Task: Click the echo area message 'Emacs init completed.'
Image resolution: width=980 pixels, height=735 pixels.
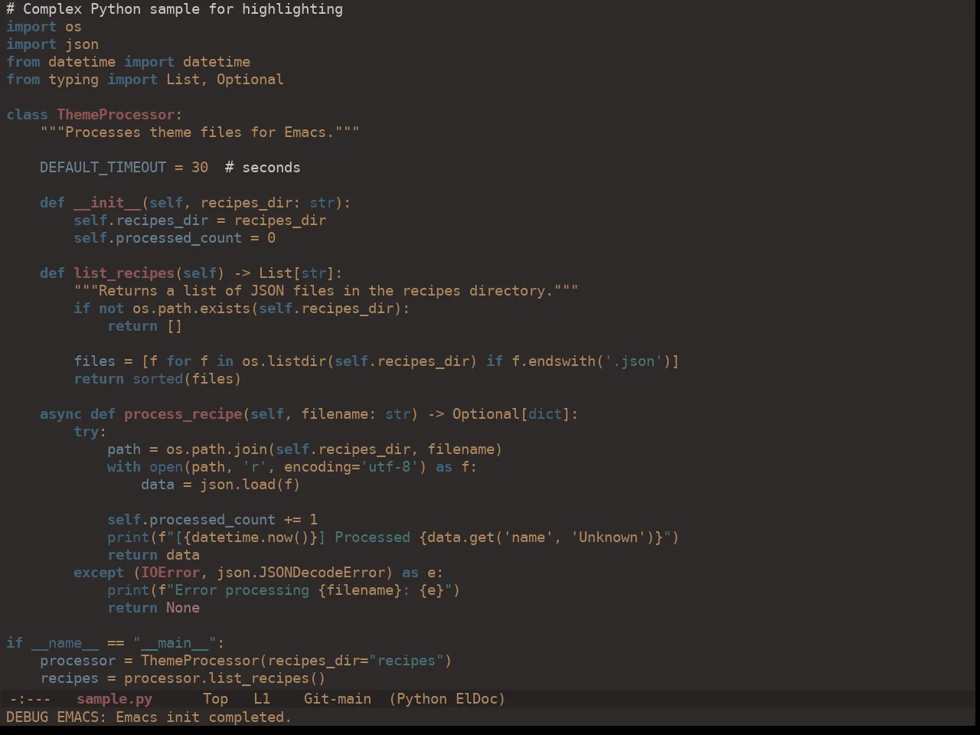Action: tap(204, 717)
